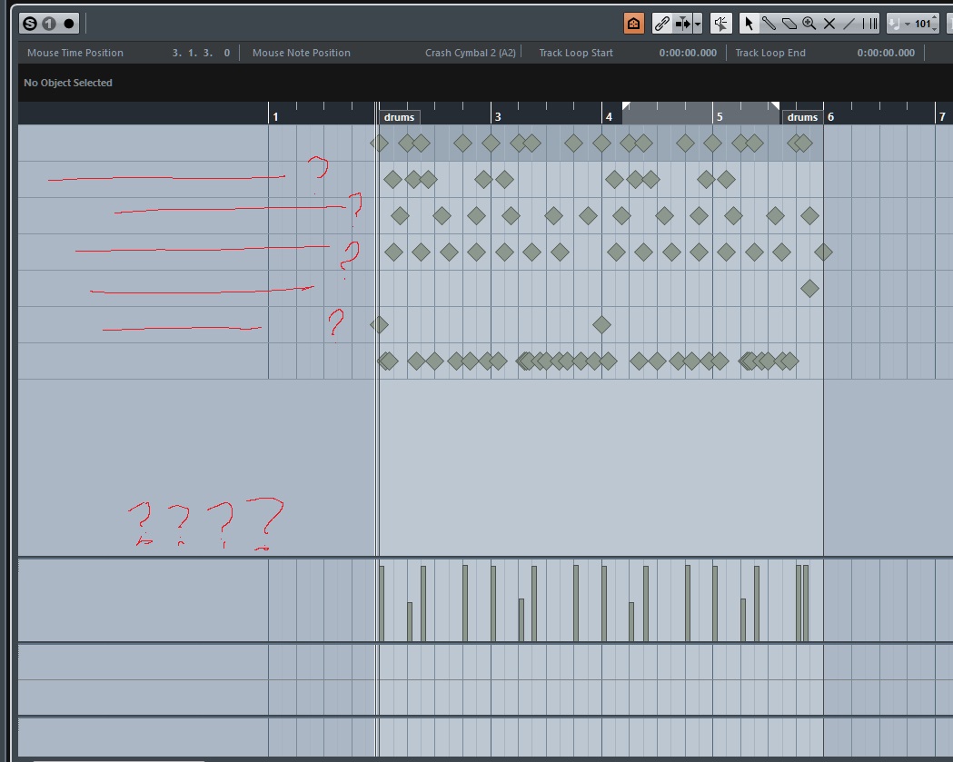953x762 pixels.
Task: Open the Auto-Scroll settings dropdown arrow
Action: [x=697, y=25]
